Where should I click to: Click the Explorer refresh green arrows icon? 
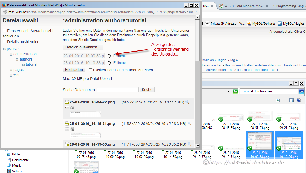click(x=235, y=91)
